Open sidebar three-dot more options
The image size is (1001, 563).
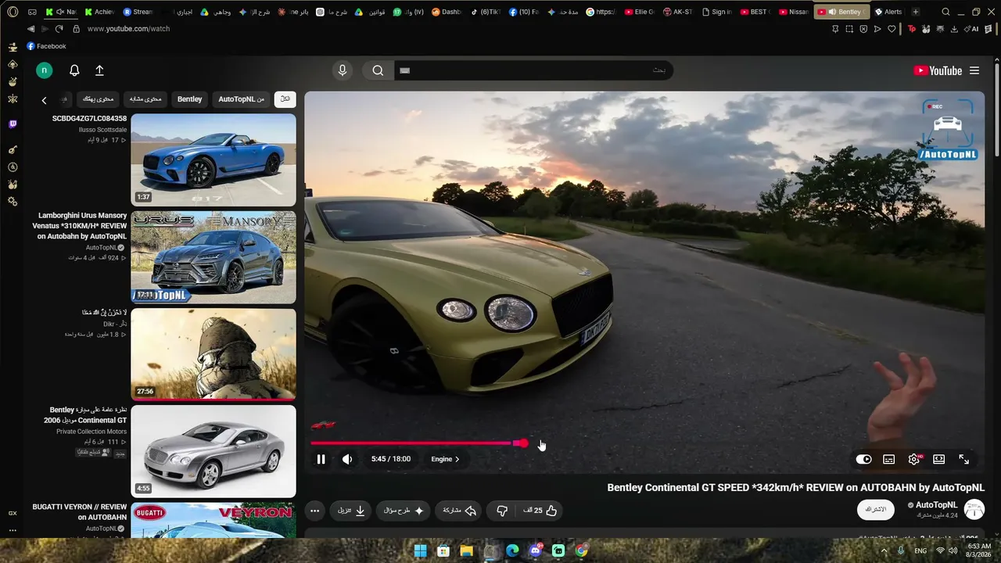point(13,531)
